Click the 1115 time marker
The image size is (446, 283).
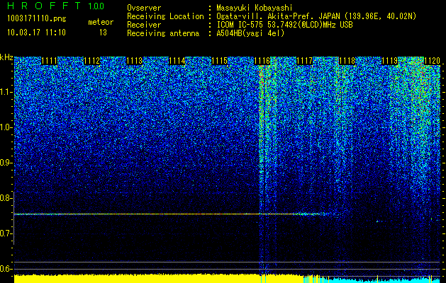220,61
